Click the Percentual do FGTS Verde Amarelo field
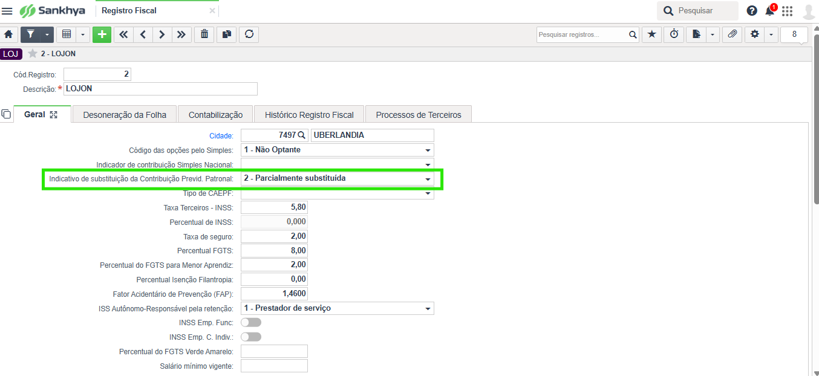Viewport: 819px width, 376px height. [274, 351]
